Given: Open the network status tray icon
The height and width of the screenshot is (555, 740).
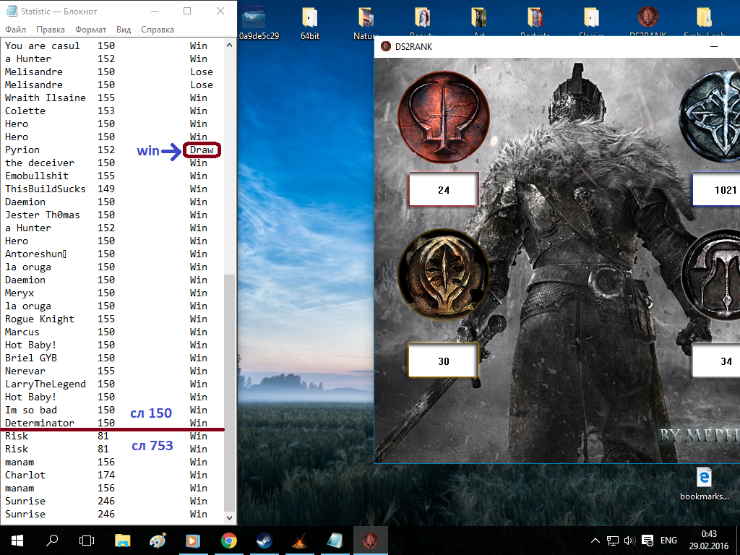Looking at the screenshot, I should coord(613,541).
